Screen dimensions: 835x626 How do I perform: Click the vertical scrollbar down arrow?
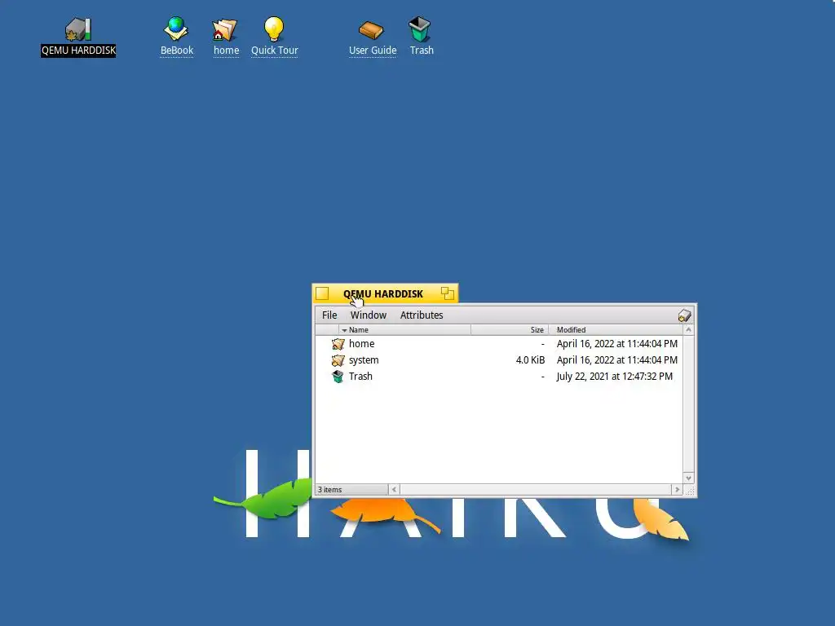(x=688, y=478)
